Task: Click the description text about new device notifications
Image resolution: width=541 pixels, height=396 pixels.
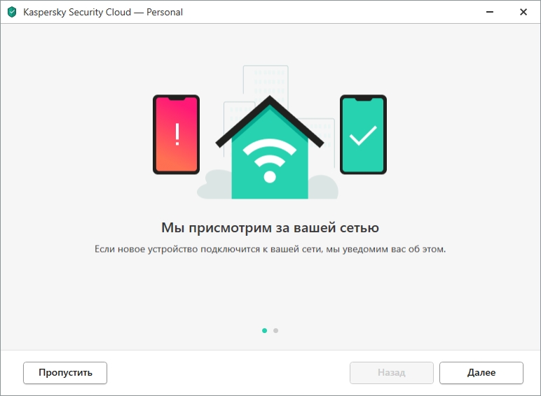Action: pyautogui.click(x=270, y=249)
